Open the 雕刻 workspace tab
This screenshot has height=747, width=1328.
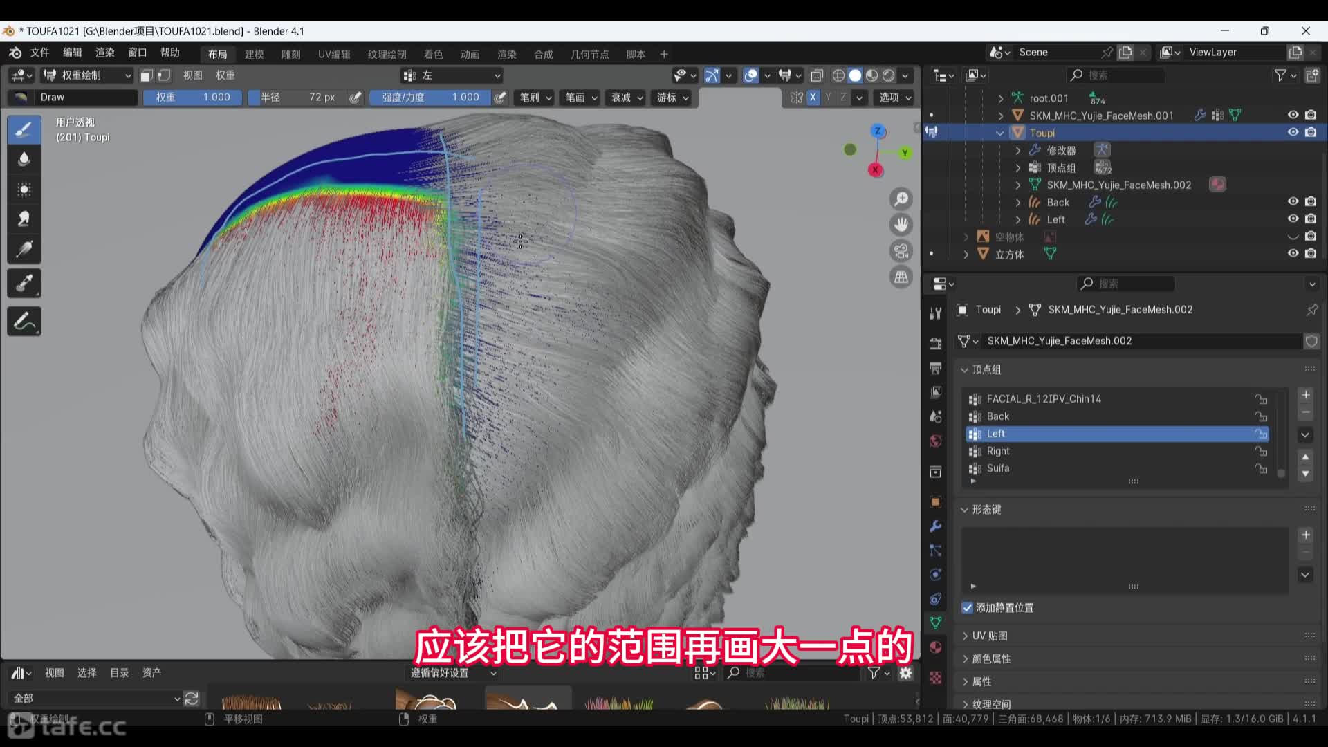290,54
